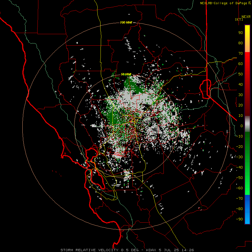This screenshot has height=252, width=252.
Task: Click the STORM RELATIVE VELOCITY caption text
Action: (x=89, y=250)
